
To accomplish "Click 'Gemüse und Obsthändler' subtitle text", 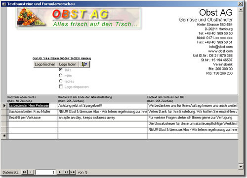I will [206, 20].
